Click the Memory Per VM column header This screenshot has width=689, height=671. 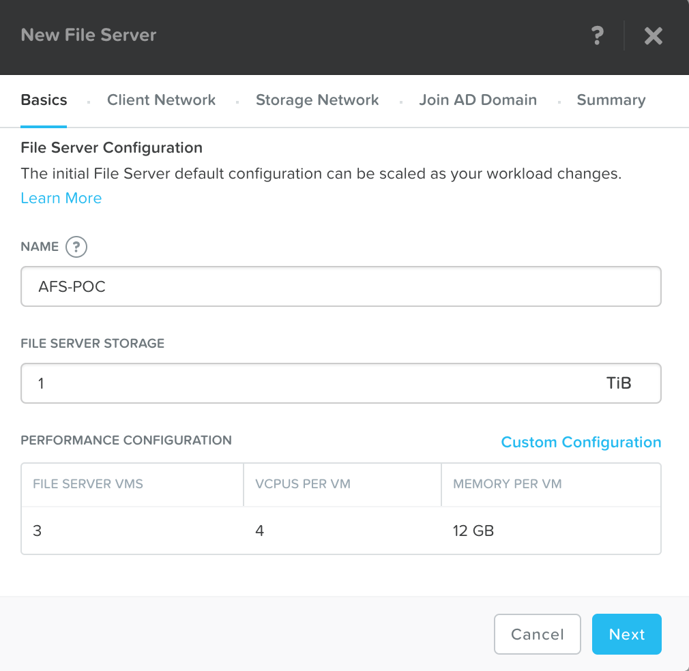507,484
